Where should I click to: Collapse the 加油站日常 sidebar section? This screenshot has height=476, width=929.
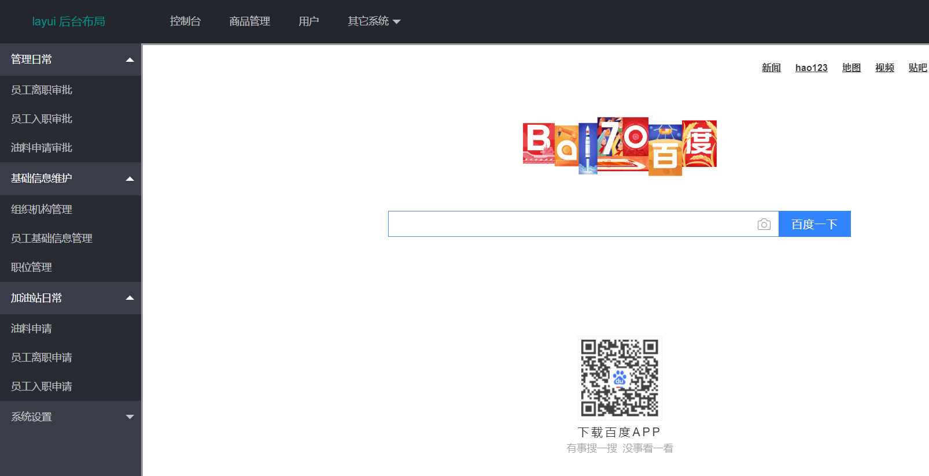[x=71, y=298]
